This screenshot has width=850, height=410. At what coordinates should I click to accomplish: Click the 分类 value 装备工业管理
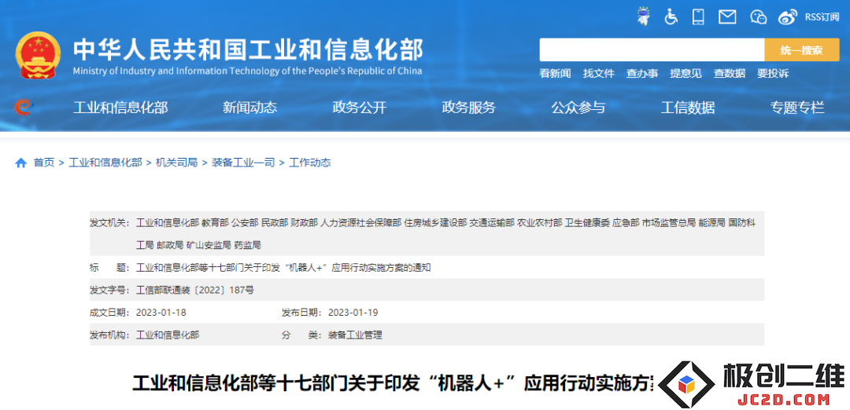(x=355, y=335)
